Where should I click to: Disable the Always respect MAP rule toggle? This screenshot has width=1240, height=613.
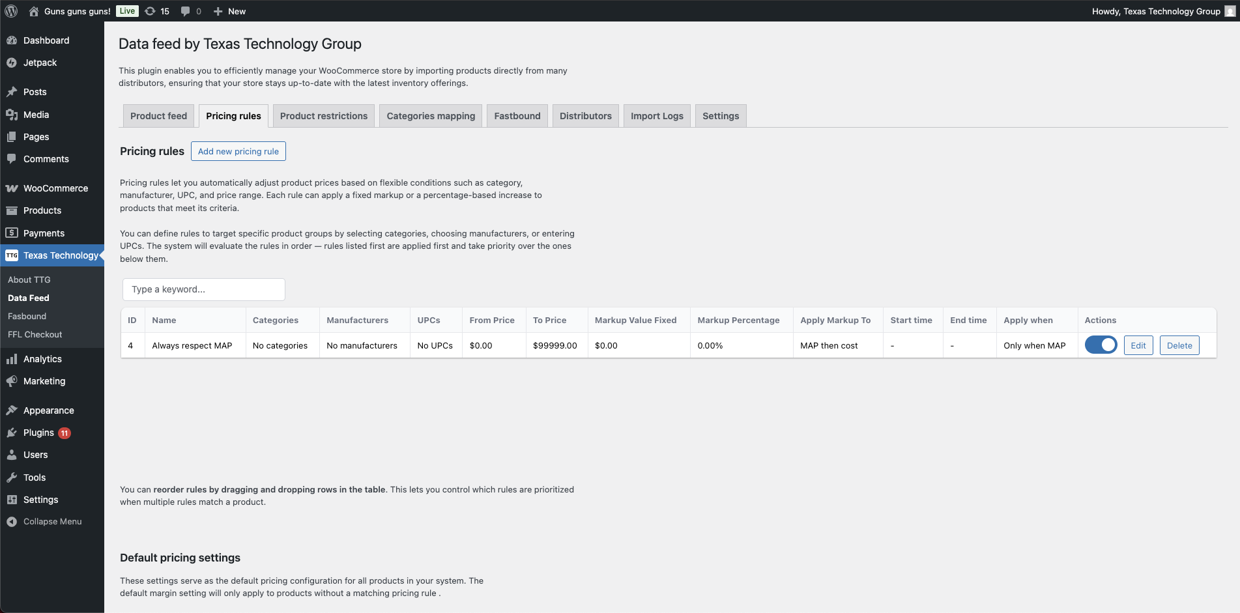[x=1101, y=345]
